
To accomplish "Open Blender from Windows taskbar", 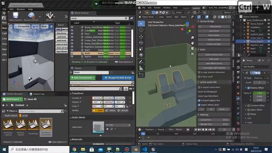I will (x=136, y=149).
